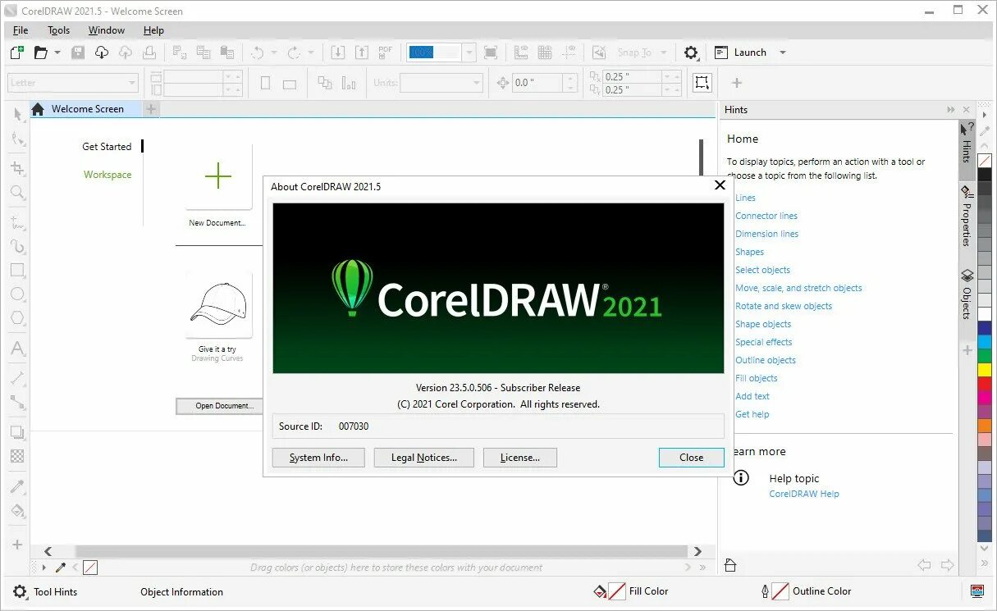Expand the Launch dropdown arrow

click(783, 52)
